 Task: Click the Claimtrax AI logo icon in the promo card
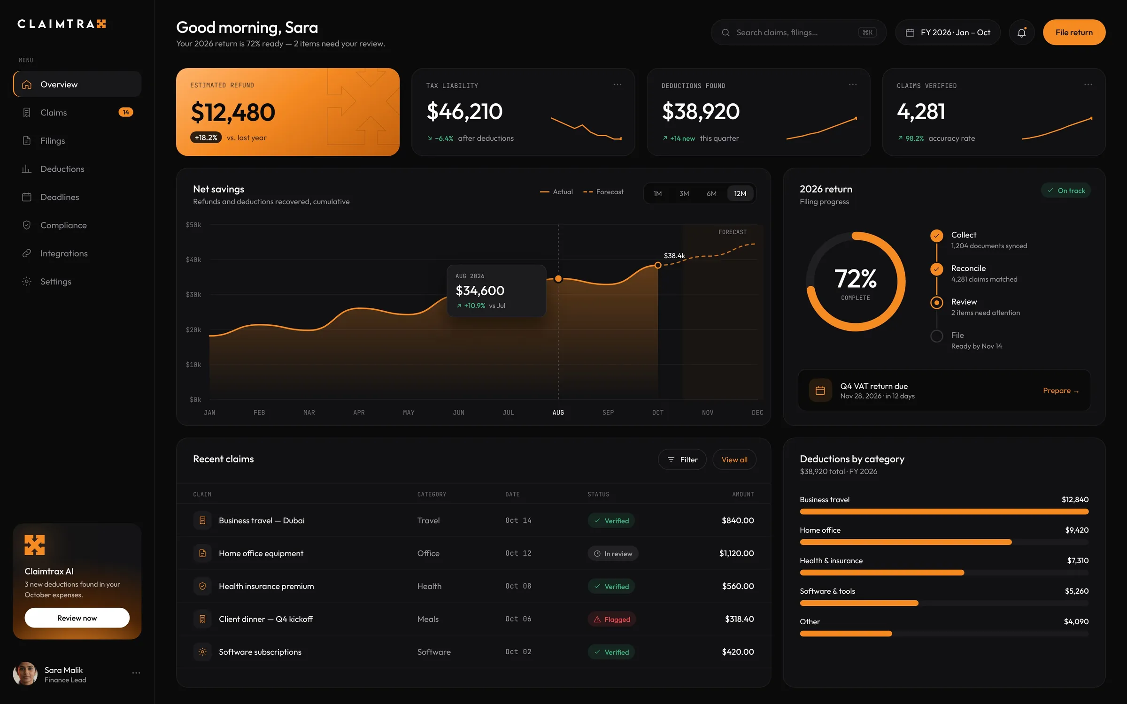pyautogui.click(x=35, y=545)
